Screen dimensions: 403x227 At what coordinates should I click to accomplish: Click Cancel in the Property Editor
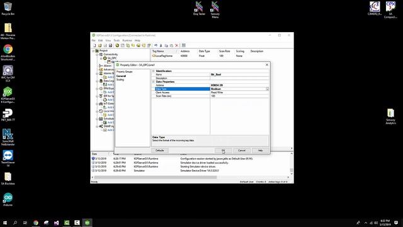pyautogui.click(x=242, y=150)
